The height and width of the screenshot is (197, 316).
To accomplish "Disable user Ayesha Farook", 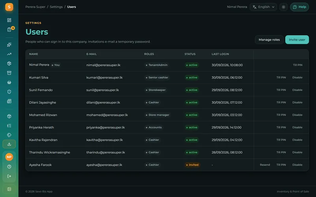I will coord(297,165).
